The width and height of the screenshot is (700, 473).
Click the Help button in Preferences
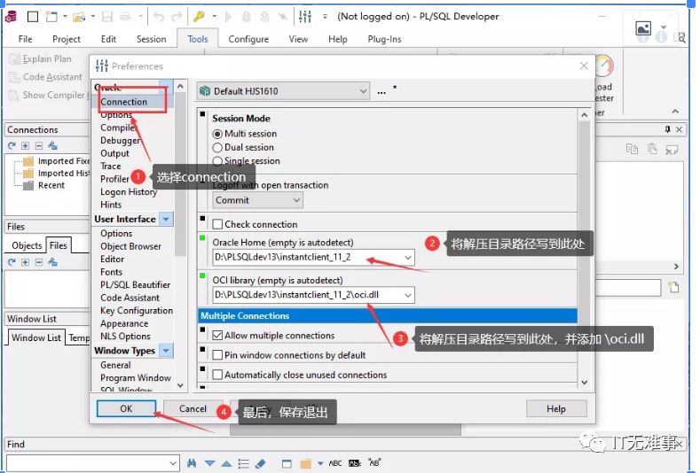[555, 409]
